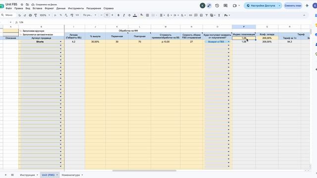Open the Shorts article dropdown arrow
This screenshot has width=317, height=178.
pyautogui.click(x=60, y=42)
